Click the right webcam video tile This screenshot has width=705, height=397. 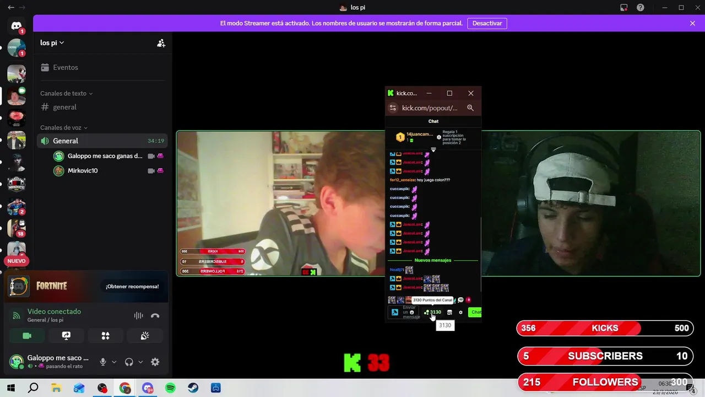coord(590,203)
